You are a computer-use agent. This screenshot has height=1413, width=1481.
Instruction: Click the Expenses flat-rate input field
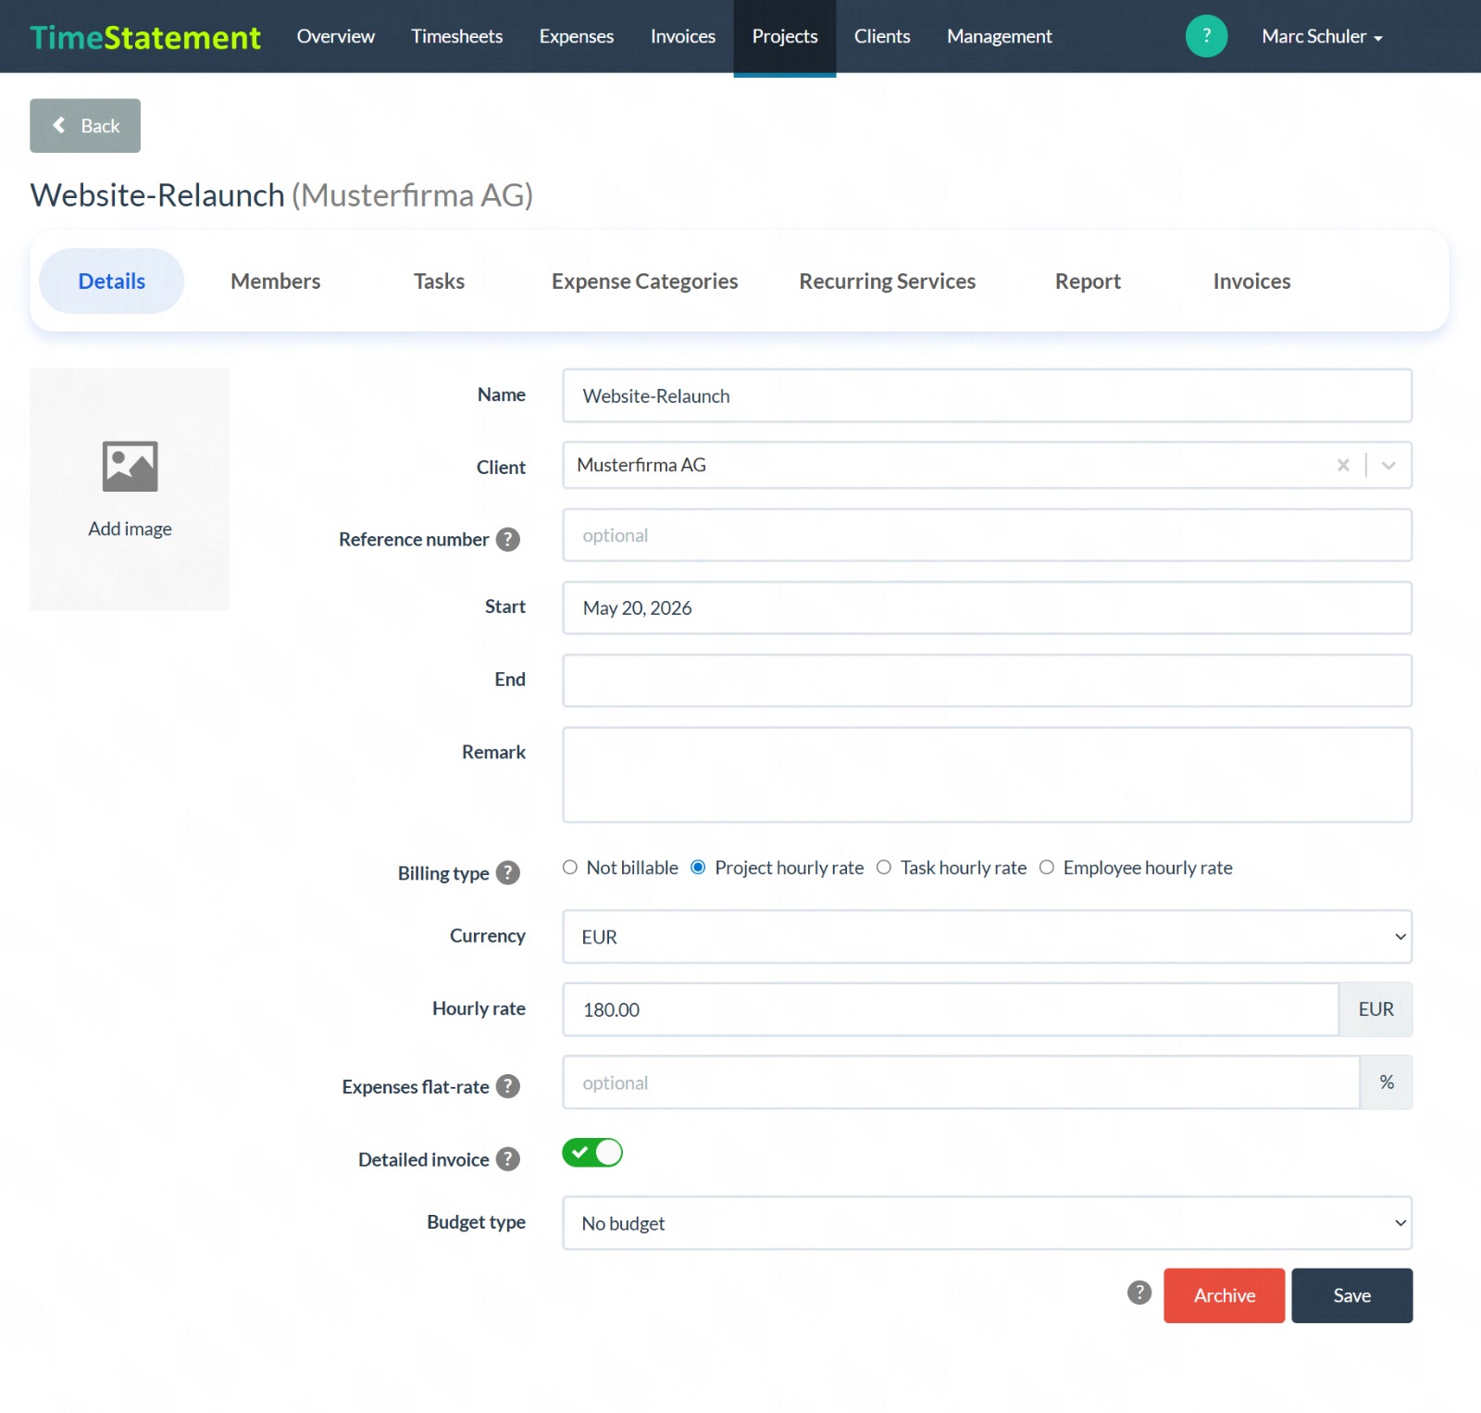(x=961, y=1082)
